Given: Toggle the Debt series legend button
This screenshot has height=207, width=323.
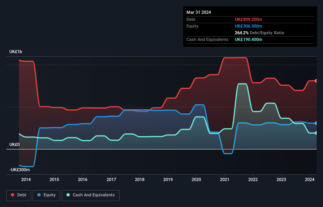Looking at the screenshot, I should coord(19,195).
